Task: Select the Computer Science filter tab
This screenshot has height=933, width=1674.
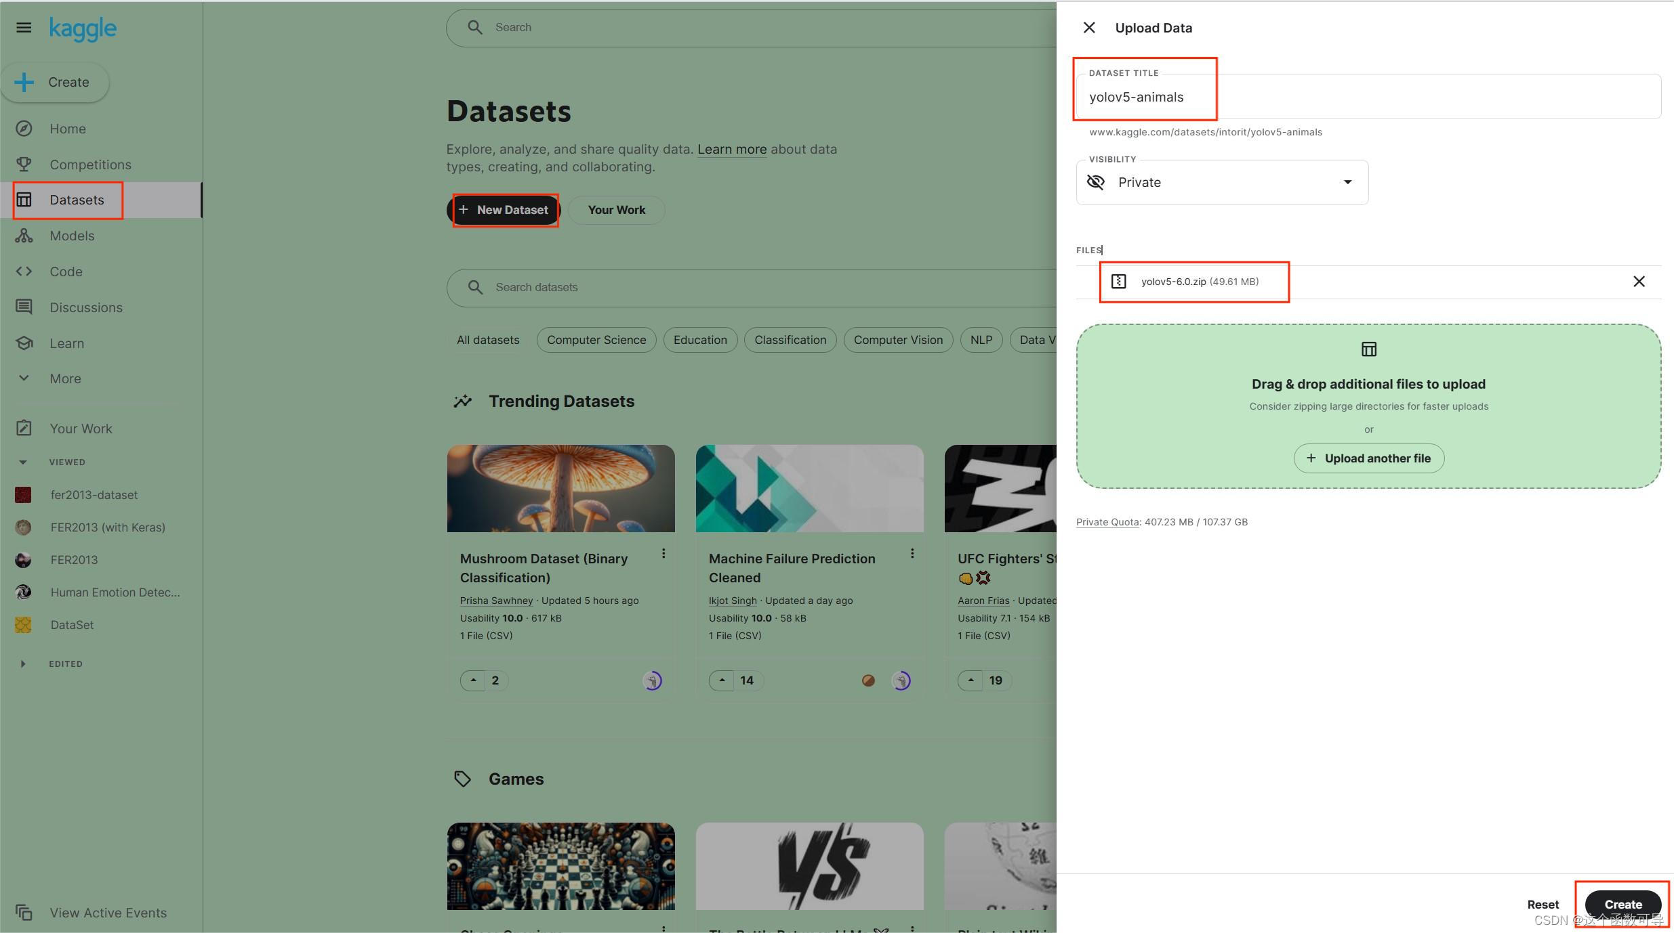Action: (x=596, y=340)
